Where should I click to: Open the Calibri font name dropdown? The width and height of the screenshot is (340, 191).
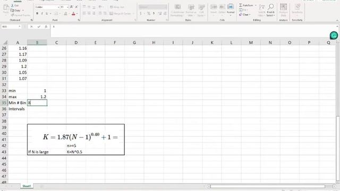58,7
